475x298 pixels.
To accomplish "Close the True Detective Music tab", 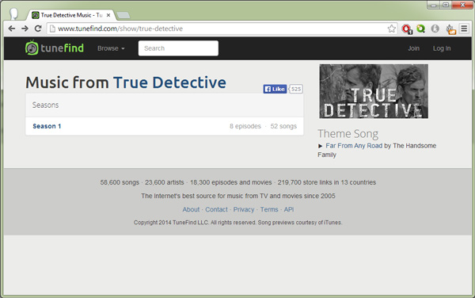I will coord(108,15).
